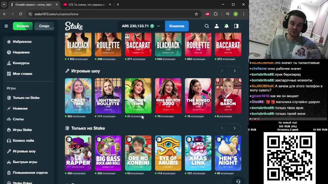Open the Chrome three-dot menu
This screenshot has width=328, height=184.
(244, 14)
